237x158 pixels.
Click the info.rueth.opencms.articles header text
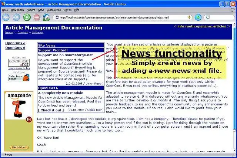coord(202,26)
